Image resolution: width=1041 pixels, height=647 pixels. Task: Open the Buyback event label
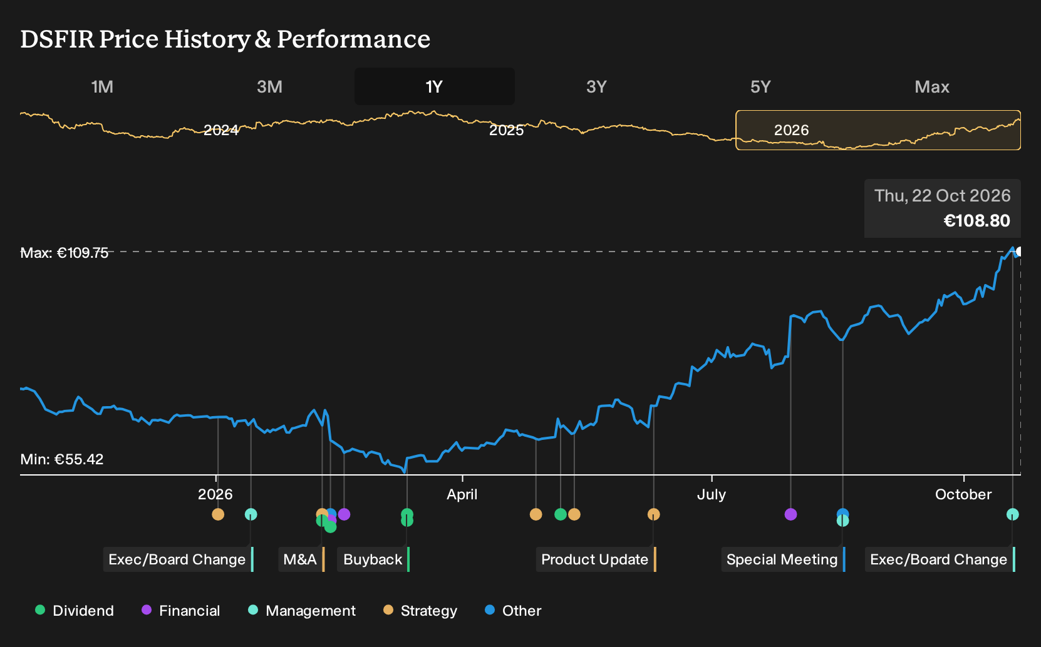pos(373,559)
